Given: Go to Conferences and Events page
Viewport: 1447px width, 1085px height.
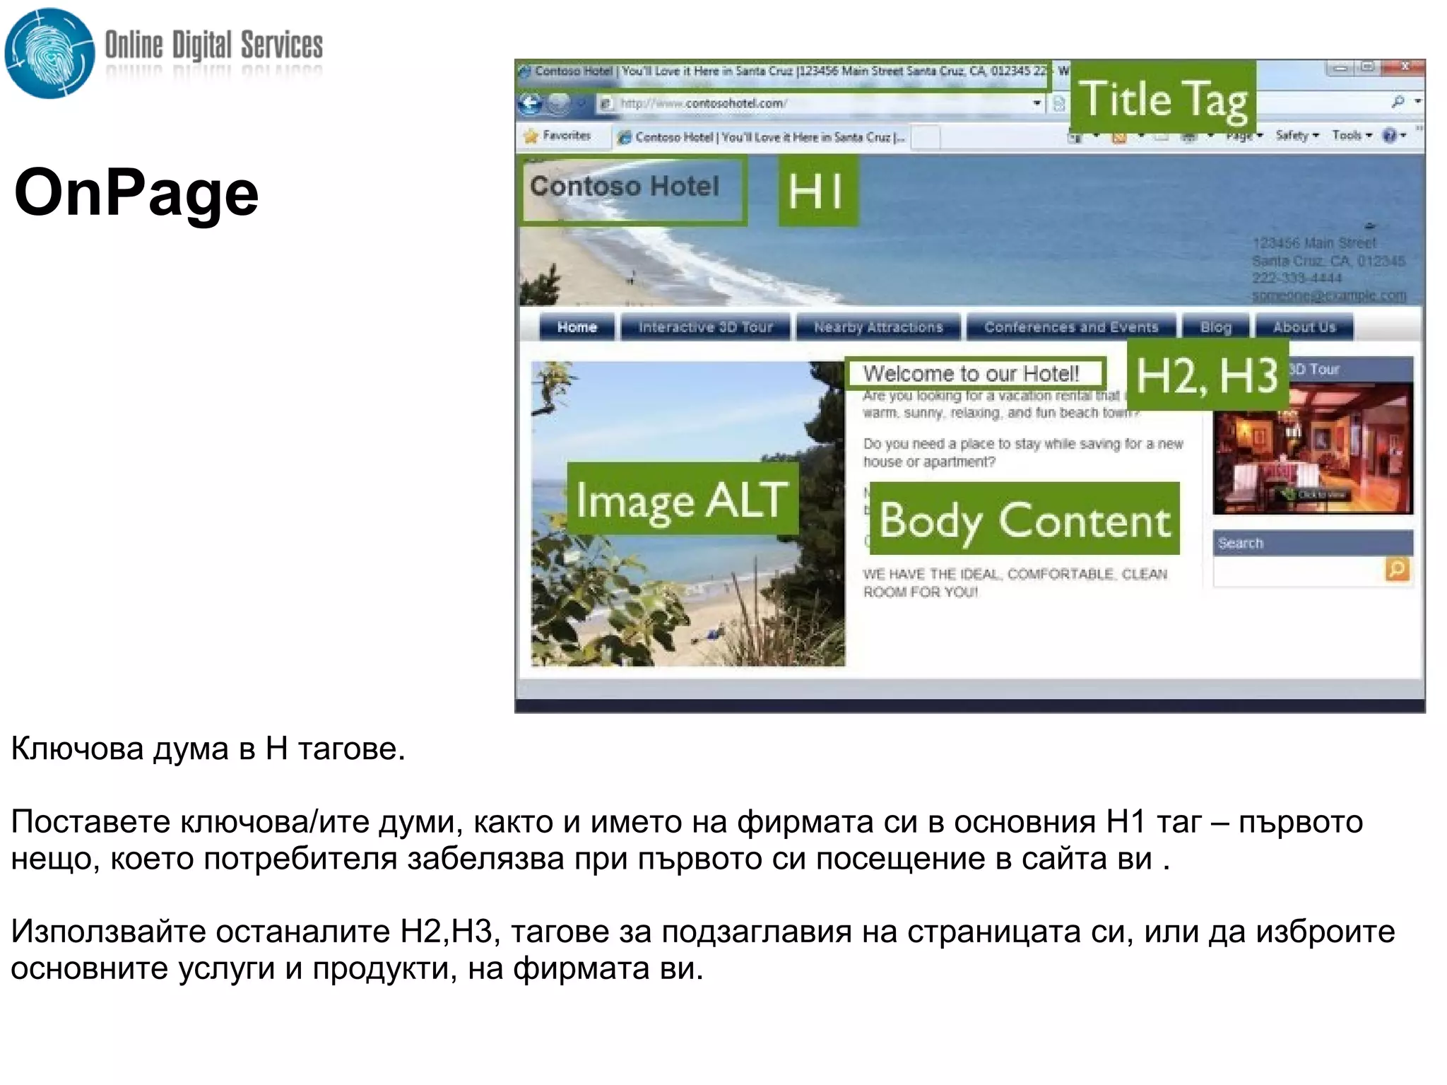Looking at the screenshot, I should [1070, 327].
